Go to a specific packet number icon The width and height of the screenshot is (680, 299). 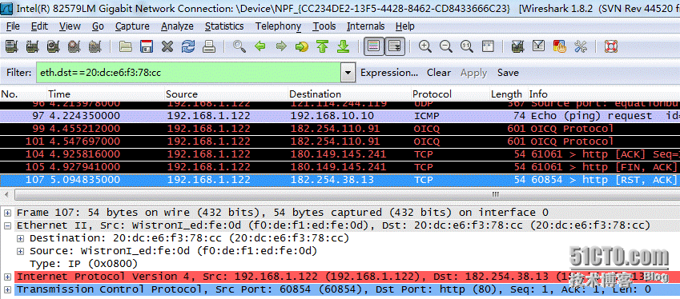tap(302, 46)
